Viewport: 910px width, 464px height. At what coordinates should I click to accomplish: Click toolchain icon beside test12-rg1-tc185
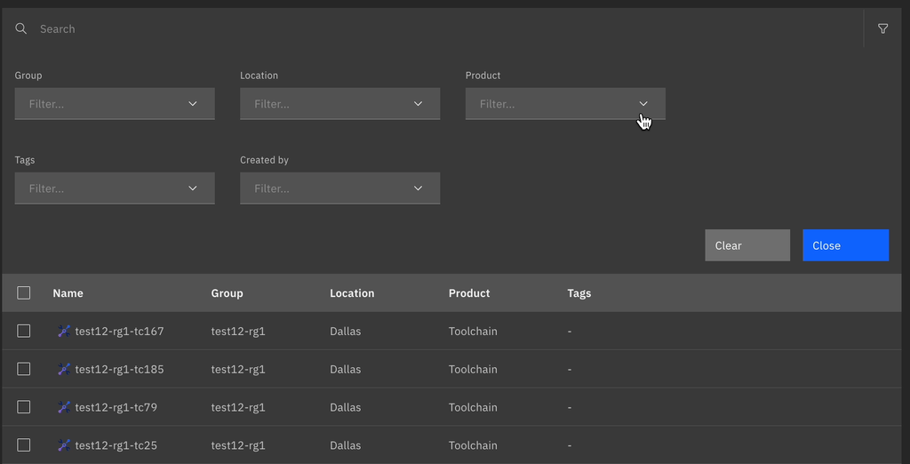(64, 370)
